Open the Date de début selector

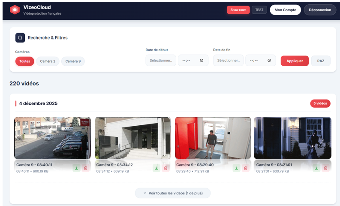(161, 61)
